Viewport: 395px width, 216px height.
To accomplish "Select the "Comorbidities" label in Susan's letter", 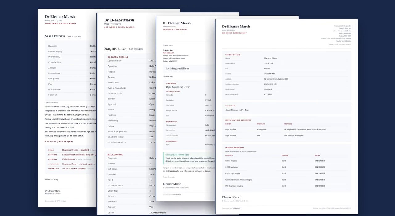I will tap(55, 62).
